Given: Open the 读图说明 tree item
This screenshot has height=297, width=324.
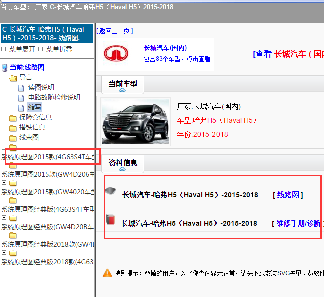Looking at the screenshot, I should tap(41, 87).
